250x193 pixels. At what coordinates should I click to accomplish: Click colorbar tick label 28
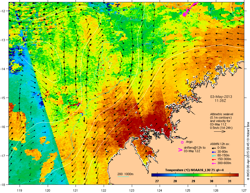tap(175, 181)
